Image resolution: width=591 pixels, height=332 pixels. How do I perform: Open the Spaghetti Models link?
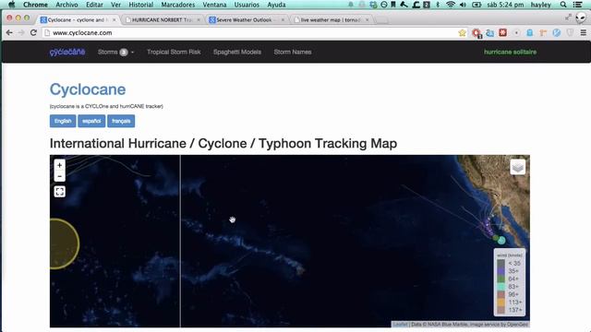237,52
